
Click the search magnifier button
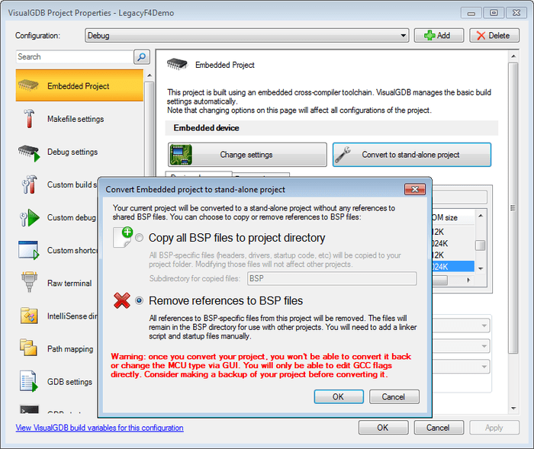(x=142, y=56)
